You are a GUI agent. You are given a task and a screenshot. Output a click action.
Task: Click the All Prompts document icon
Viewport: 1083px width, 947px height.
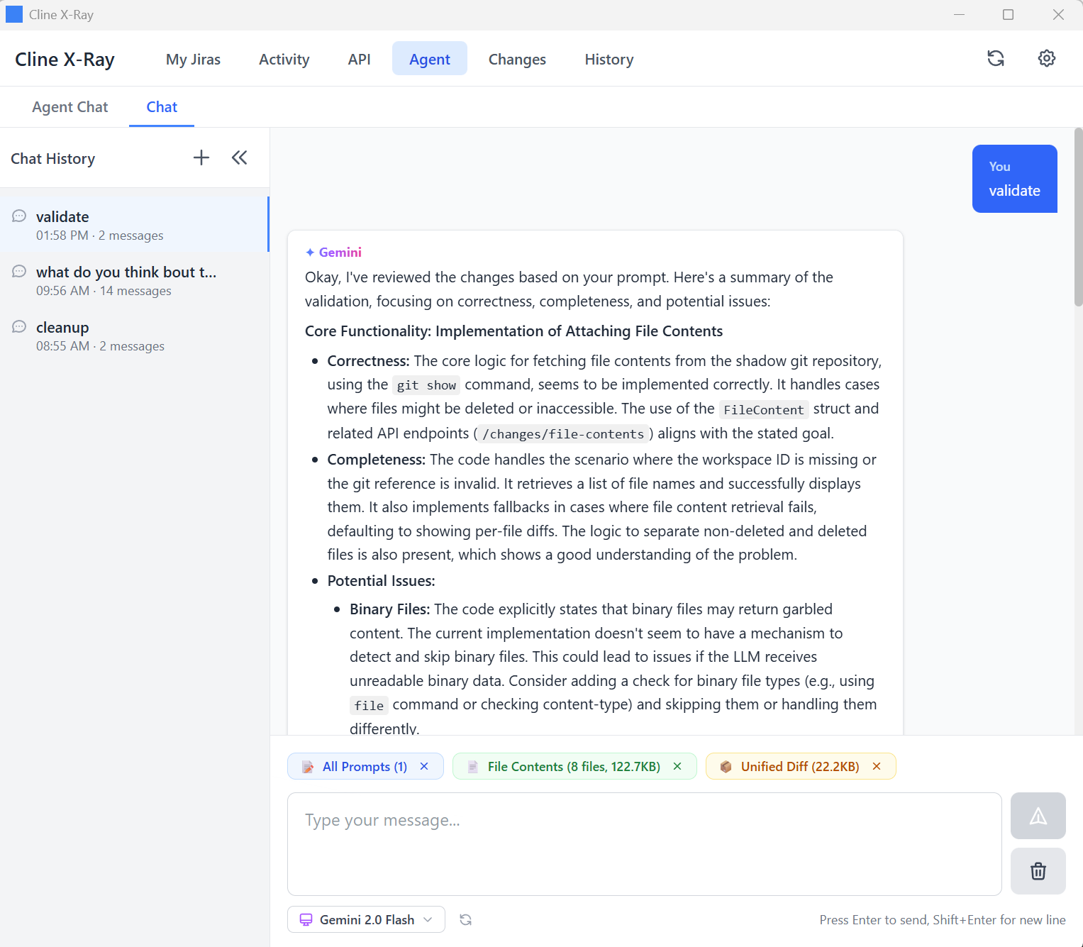[x=308, y=767]
